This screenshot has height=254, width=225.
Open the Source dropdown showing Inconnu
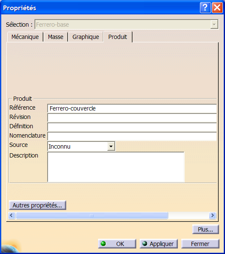pyautogui.click(x=81, y=146)
